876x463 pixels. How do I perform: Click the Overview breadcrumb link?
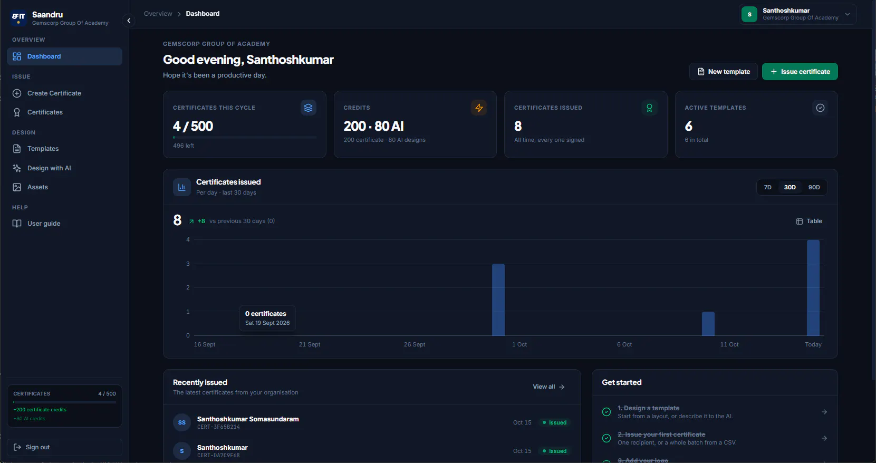[158, 14]
